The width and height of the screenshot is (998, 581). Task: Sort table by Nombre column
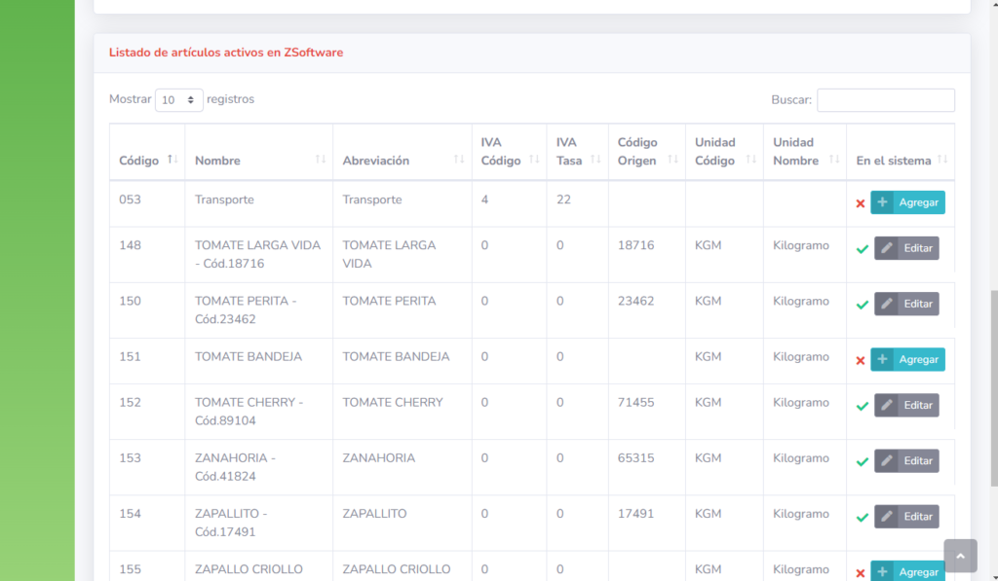[x=258, y=160]
